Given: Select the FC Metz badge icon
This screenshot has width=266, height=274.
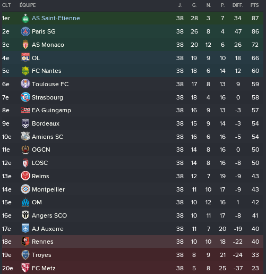Looking at the screenshot, I should tap(25, 268).
